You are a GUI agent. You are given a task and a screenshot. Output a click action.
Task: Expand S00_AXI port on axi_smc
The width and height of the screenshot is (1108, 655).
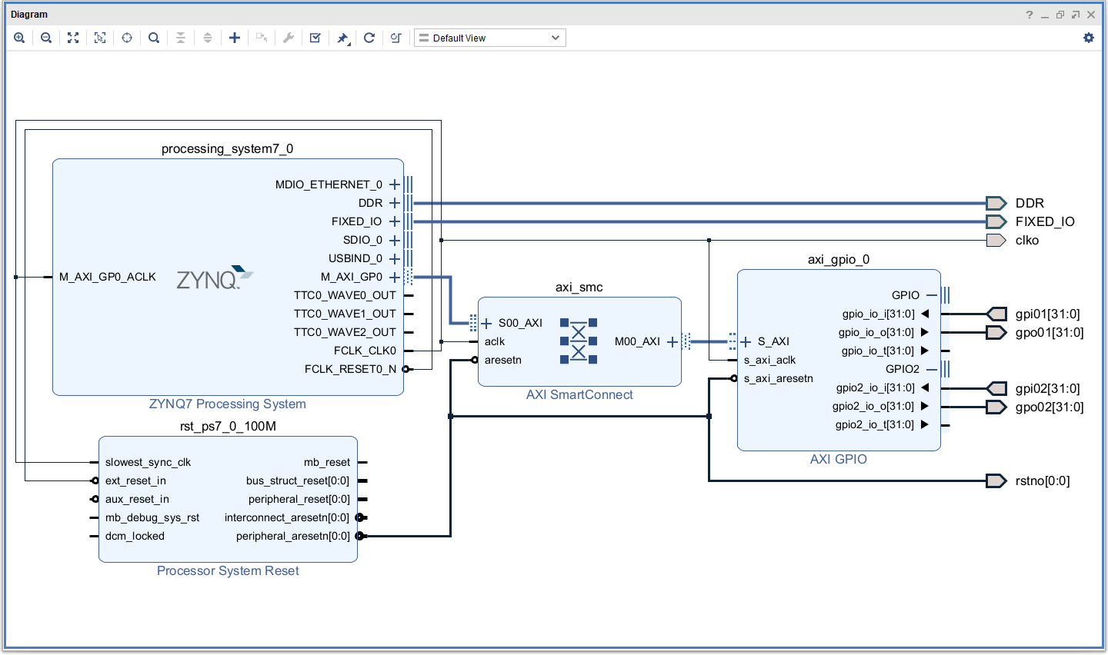pyautogui.click(x=486, y=323)
